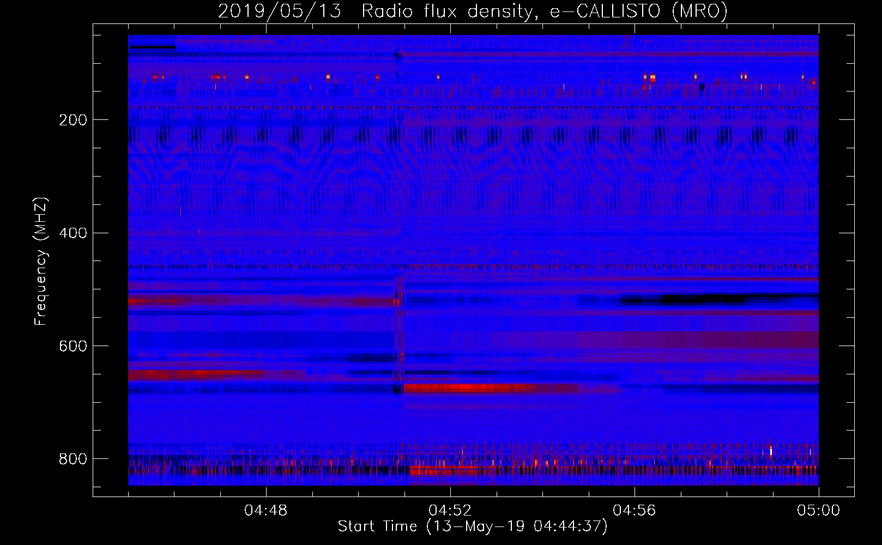Click the bright red emission band after 04:51
This screenshot has width=882, height=545.
click(491, 389)
